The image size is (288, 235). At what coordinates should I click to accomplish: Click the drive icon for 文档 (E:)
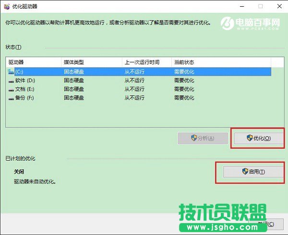pyautogui.click(x=11, y=90)
